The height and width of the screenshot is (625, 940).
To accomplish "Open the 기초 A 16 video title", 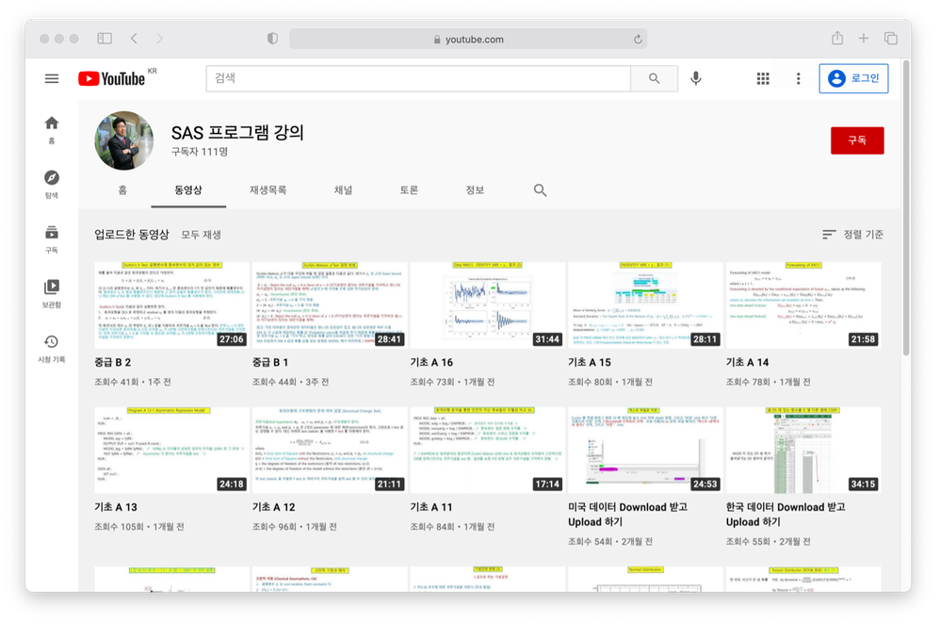I will [x=431, y=362].
